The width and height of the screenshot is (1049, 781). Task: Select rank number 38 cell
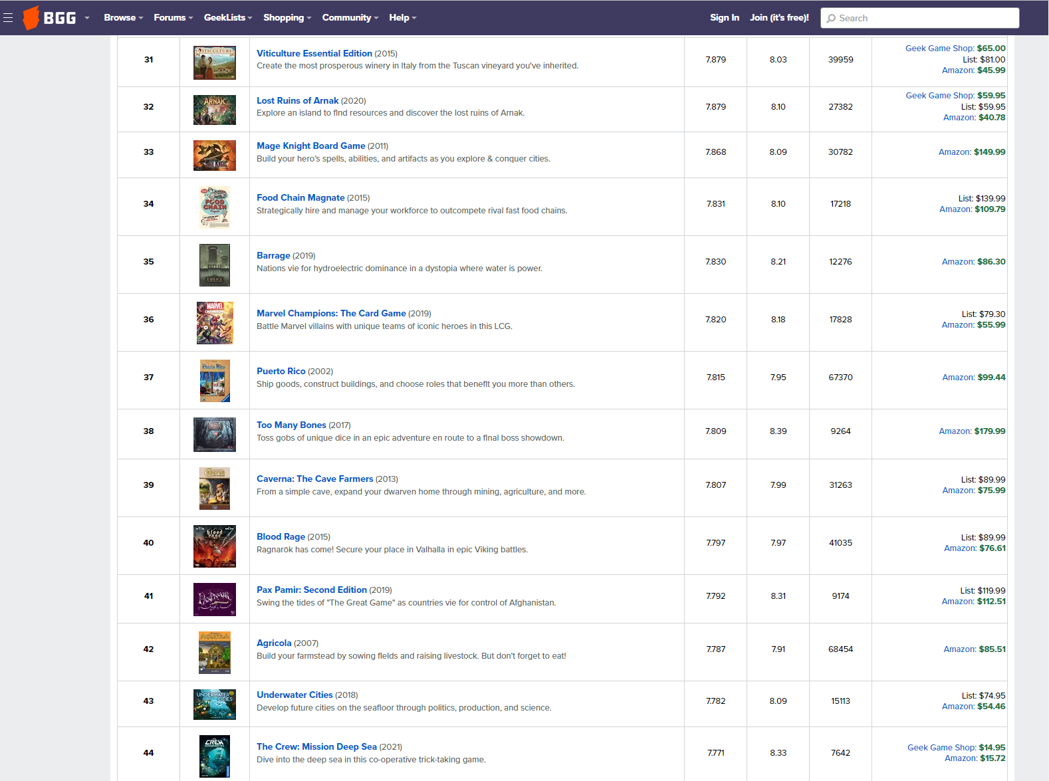[x=149, y=434]
